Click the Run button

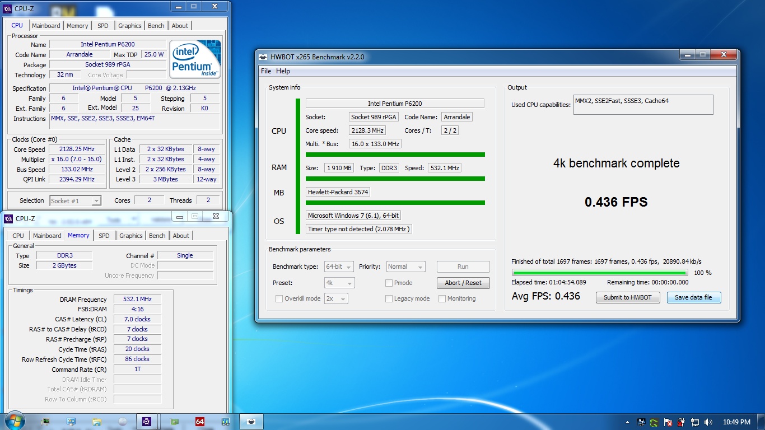(x=463, y=267)
